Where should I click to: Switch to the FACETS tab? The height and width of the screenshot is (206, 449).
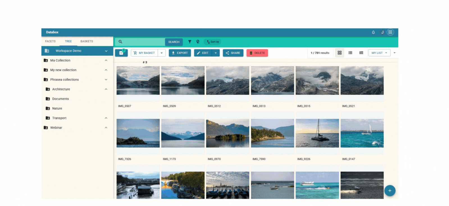tap(50, 41)
